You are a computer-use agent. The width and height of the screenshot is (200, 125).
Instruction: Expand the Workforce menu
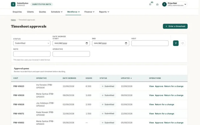click(x=73, y=12)
